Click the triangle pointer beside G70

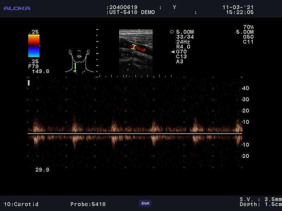click(173, 52)
